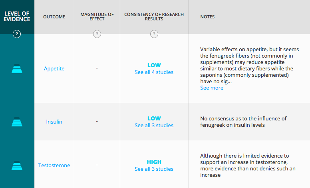Click the Level of Evidence help icon
This screenshot has height=188, width=310.
[17, 34]
